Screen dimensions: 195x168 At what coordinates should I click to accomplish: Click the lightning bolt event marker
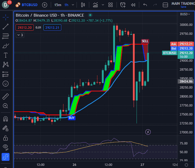[148, 132]
